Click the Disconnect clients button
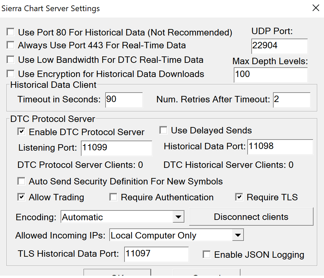This screenshot has height=278, width=324. pyautogui.click(x=251, y=217)
